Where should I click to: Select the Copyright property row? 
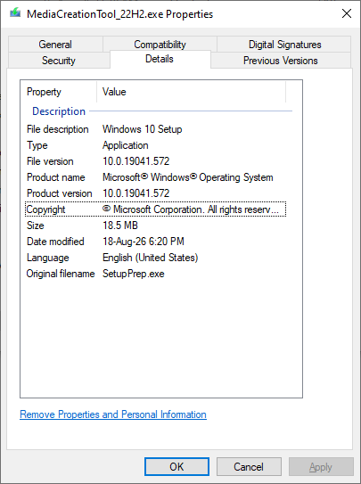(156, 209)
